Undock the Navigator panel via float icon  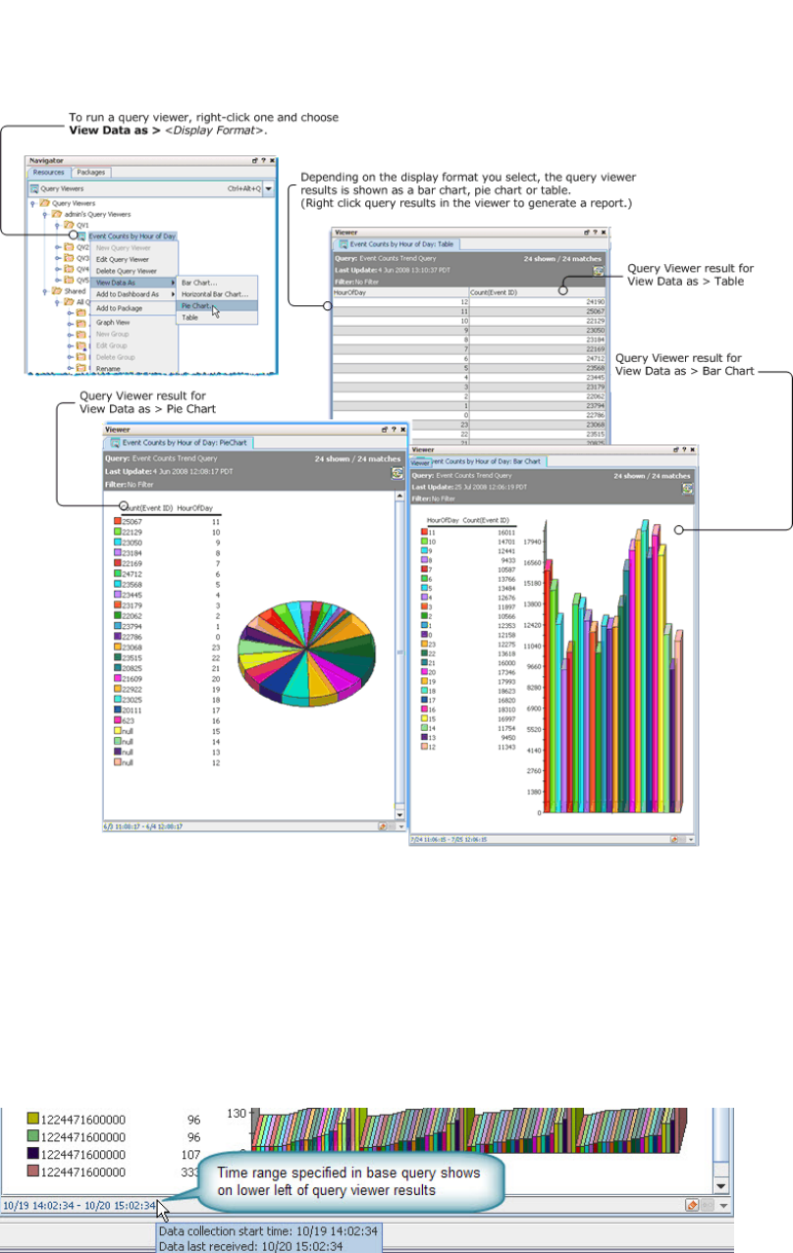[254, 159]
